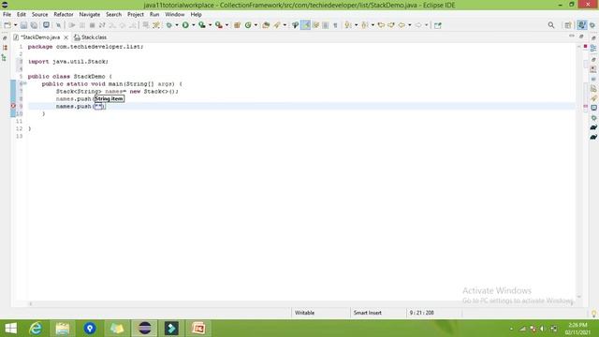The image size is (599, 337).
Task: Toggle Show Whitespace Characters button
Action: 335,25
